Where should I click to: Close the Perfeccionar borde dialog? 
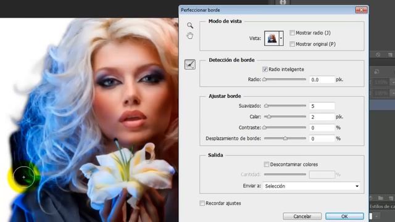pyautogui.click(x=361, y=10)
